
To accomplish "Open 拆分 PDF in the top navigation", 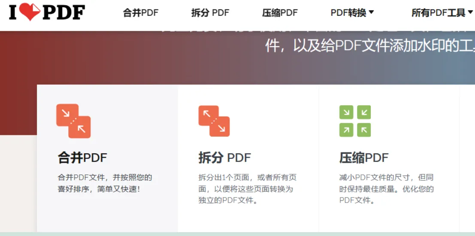I will (210, 13).
